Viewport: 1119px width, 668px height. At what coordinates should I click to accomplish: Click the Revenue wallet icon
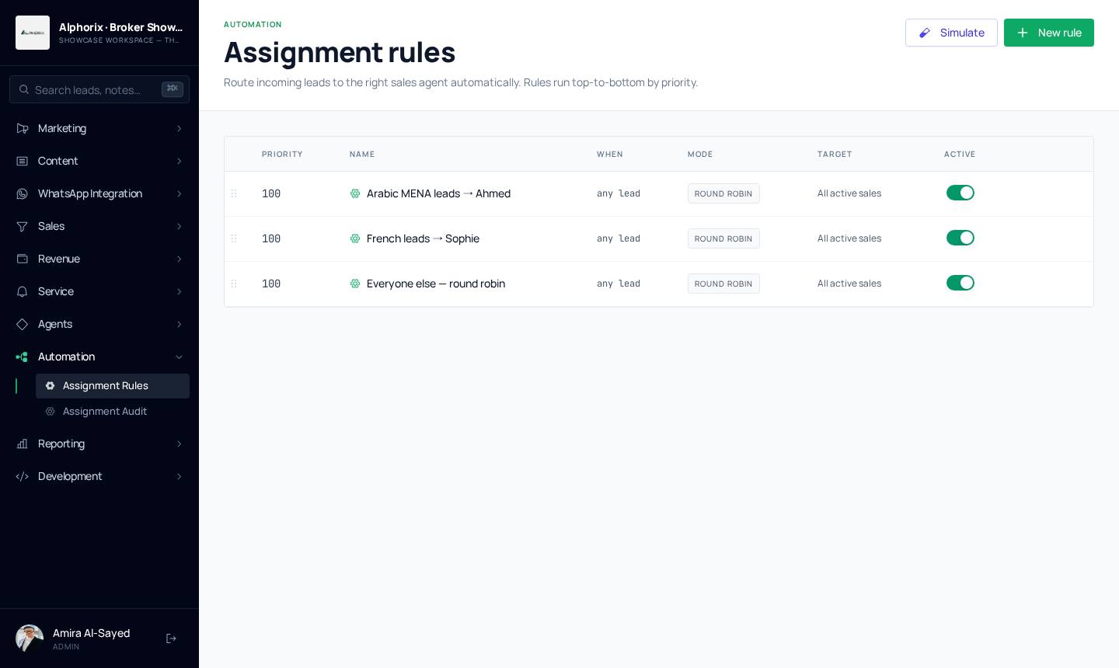22,259
